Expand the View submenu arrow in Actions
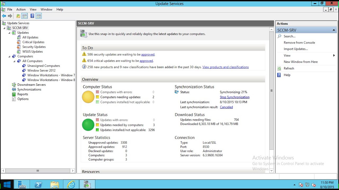The image size is (339, 190). [x=334, y=55]
